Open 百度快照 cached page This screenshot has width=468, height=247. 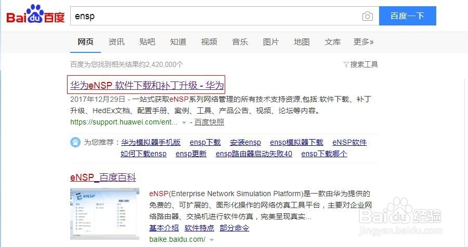tap(209, 122)
